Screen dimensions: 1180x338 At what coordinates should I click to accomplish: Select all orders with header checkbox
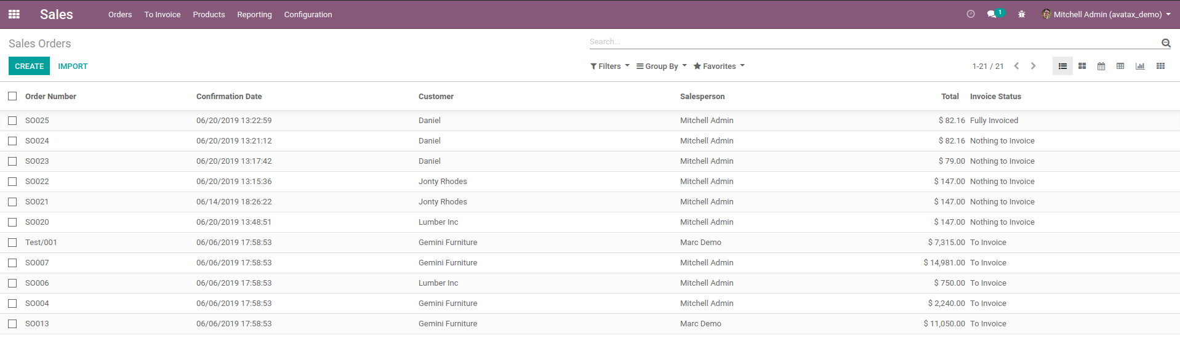[12, 96]
